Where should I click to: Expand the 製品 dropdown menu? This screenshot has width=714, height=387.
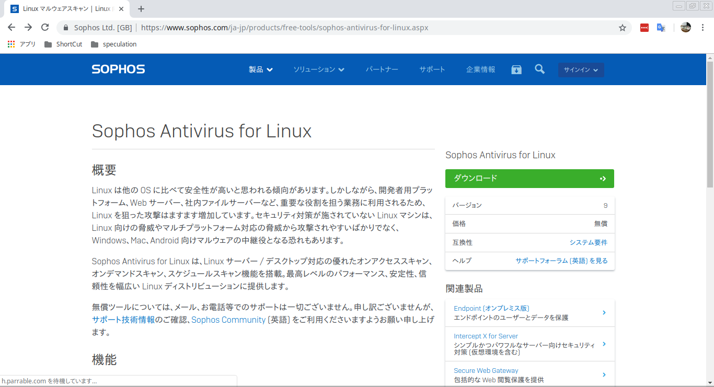pos(260,69)
